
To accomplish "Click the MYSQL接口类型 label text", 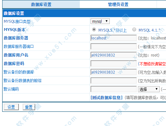I will tap(17, 21).
